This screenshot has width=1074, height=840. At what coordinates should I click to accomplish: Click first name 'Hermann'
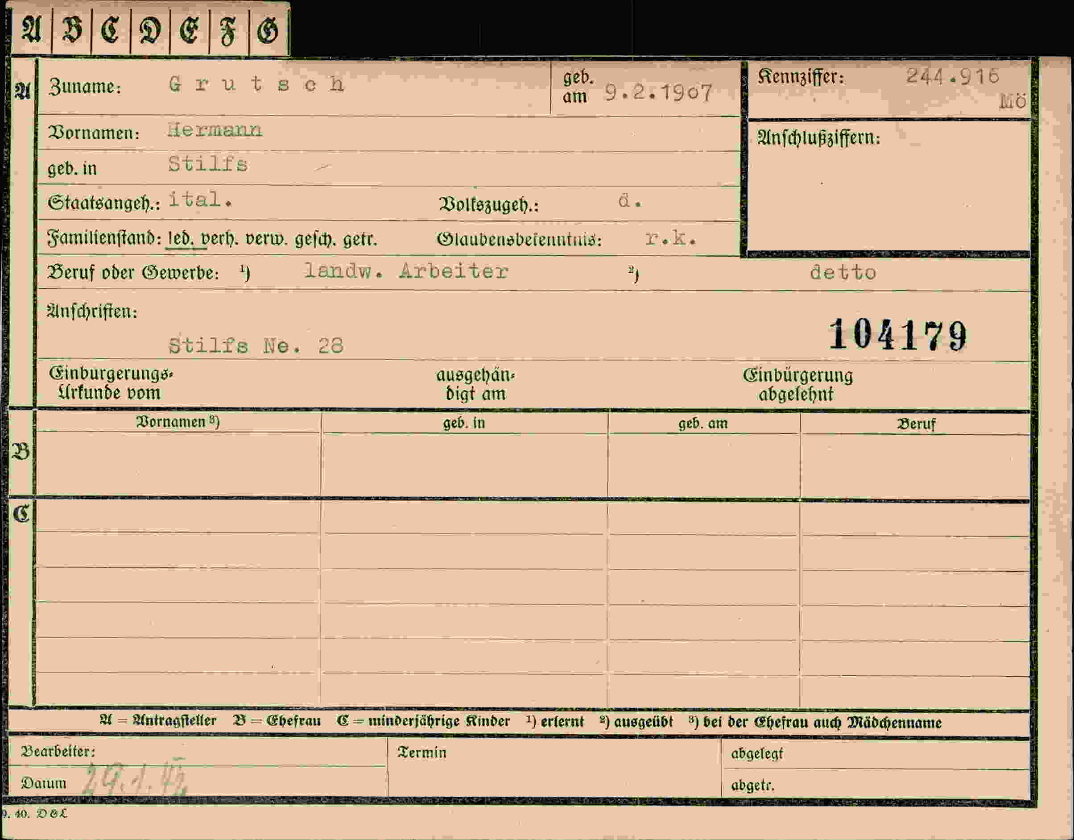point(215,130)
